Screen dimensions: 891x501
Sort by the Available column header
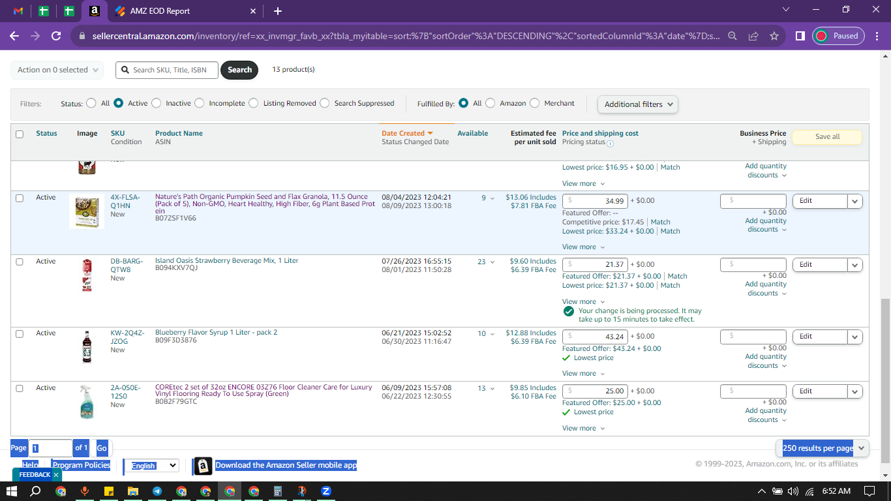(473, 133)
